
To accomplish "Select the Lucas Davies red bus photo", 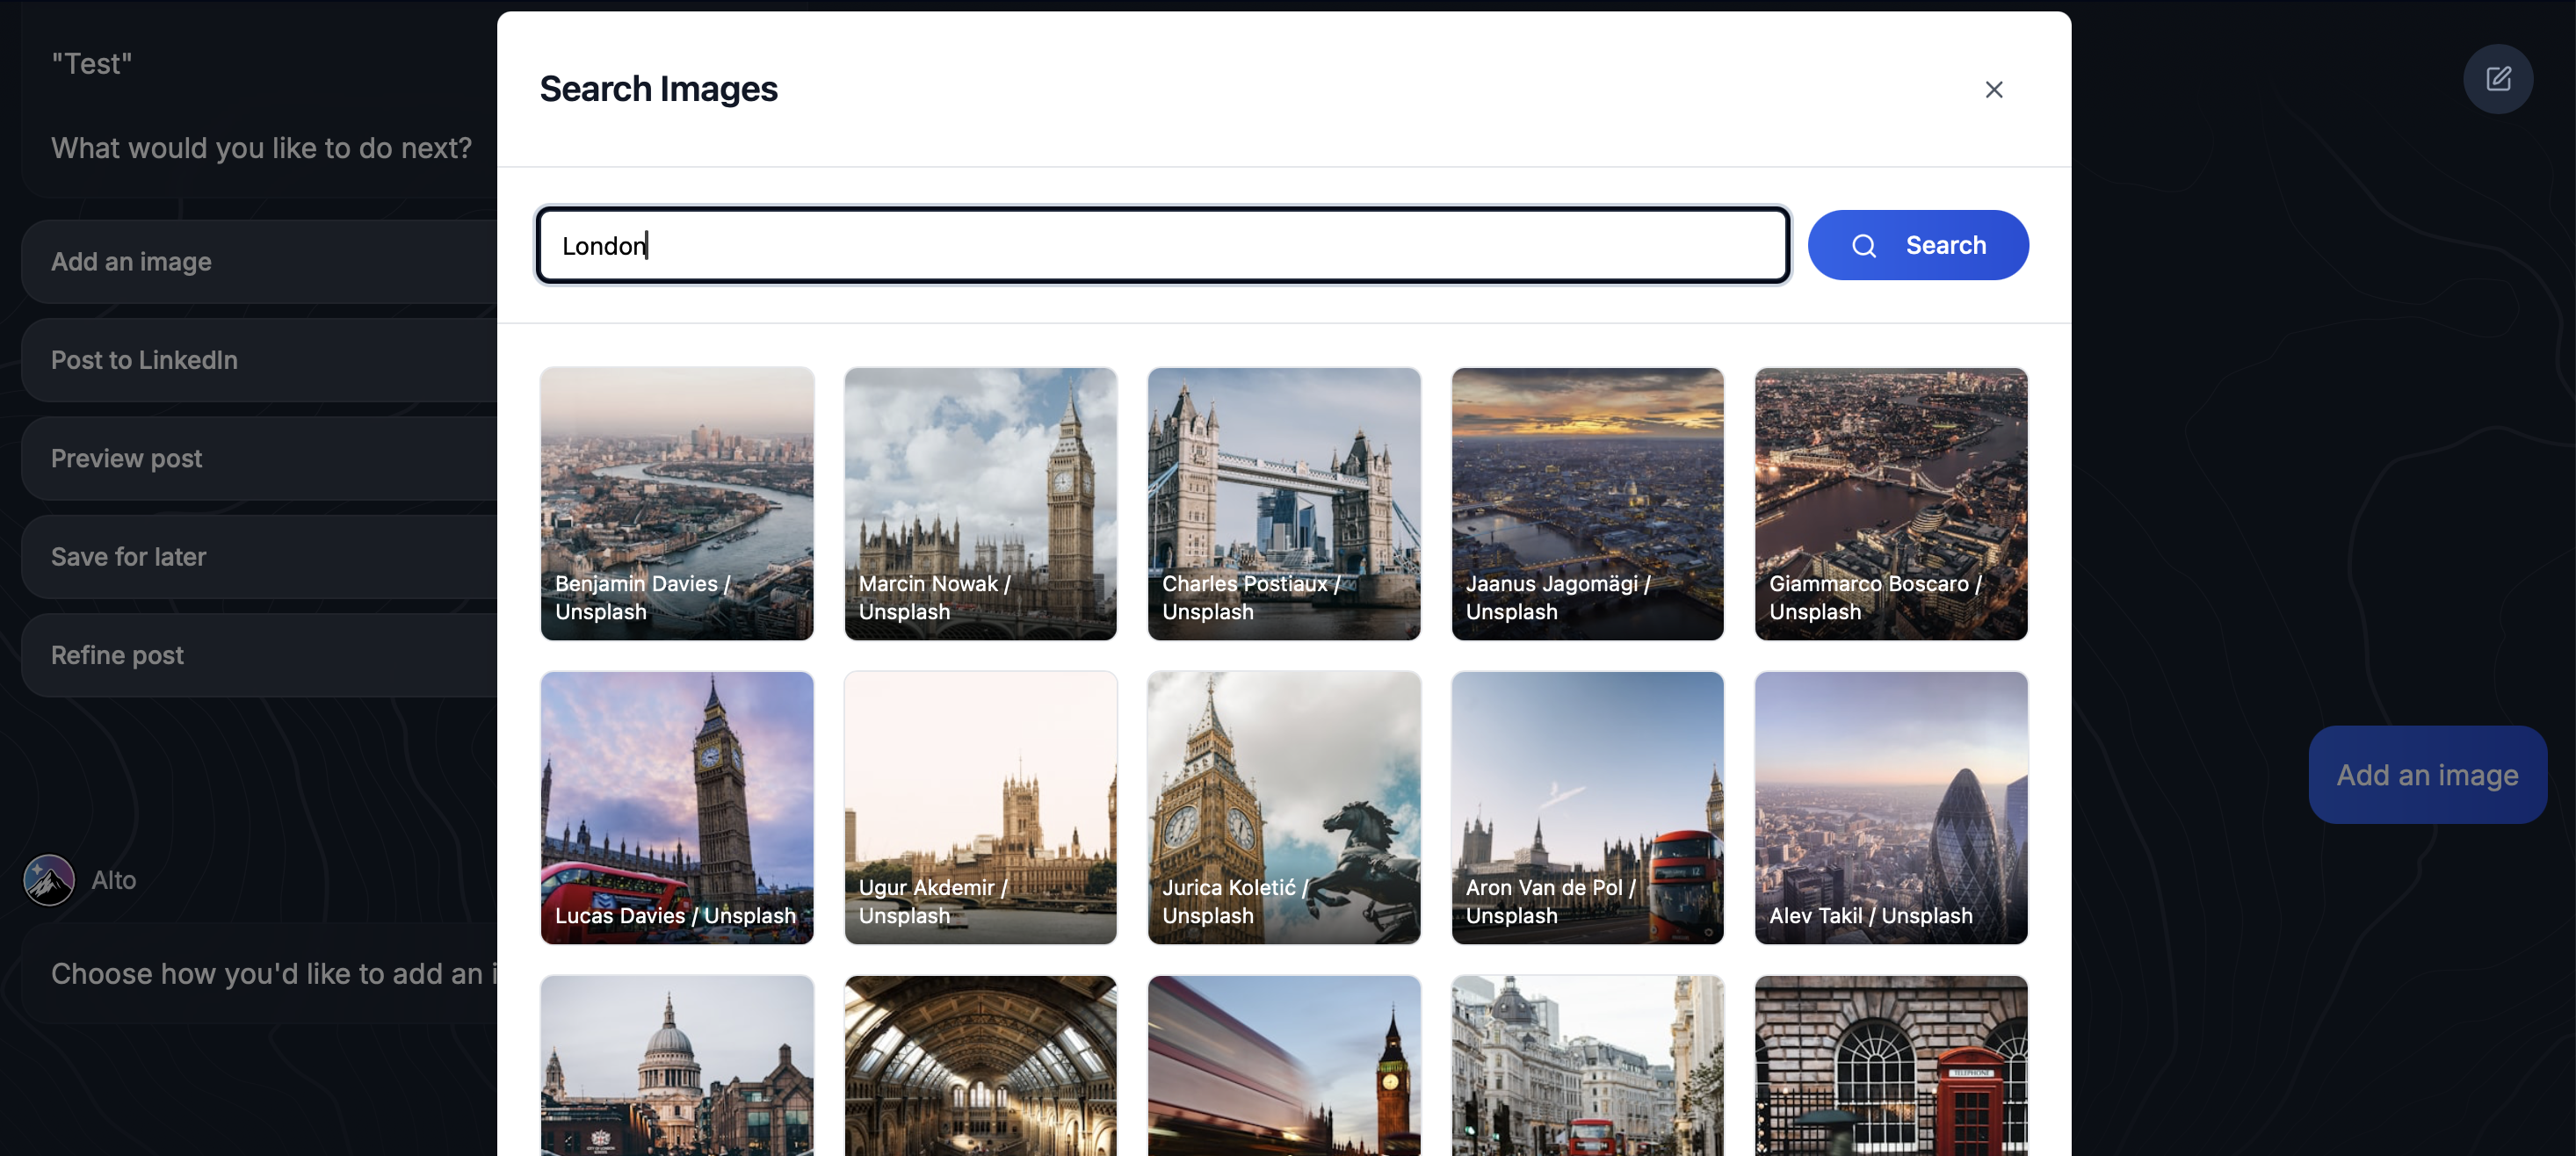I will pos(676,807).
